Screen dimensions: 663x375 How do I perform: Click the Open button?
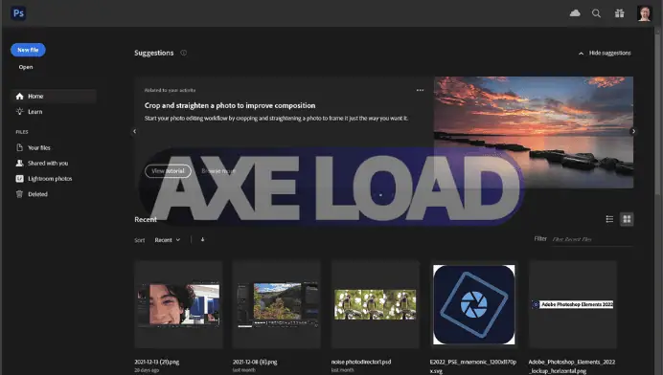coord(26,67)
